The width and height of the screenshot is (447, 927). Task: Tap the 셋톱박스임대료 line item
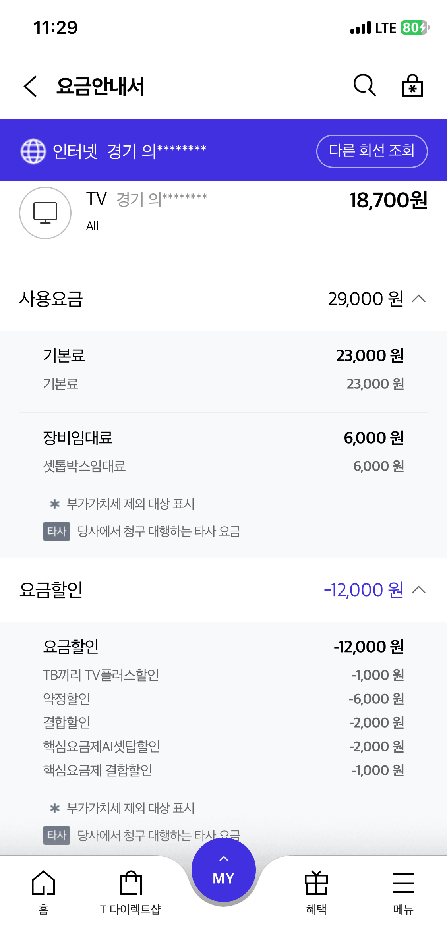pos(84,466)
